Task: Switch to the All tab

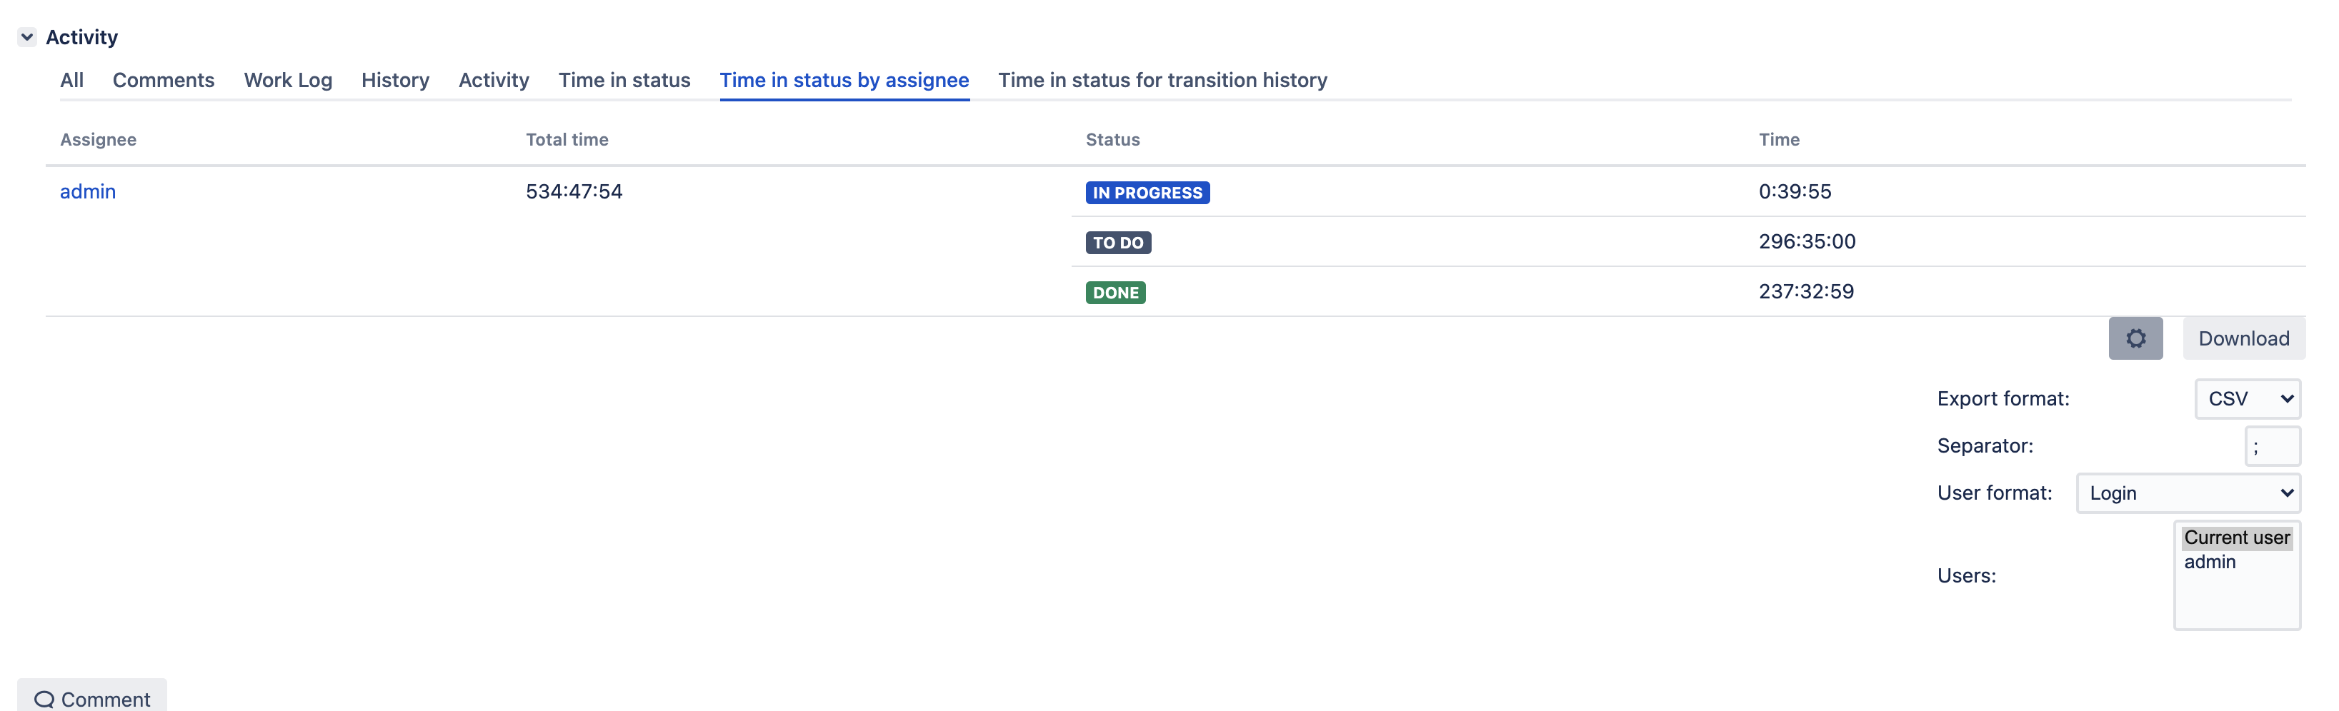Action: [71, 80]
